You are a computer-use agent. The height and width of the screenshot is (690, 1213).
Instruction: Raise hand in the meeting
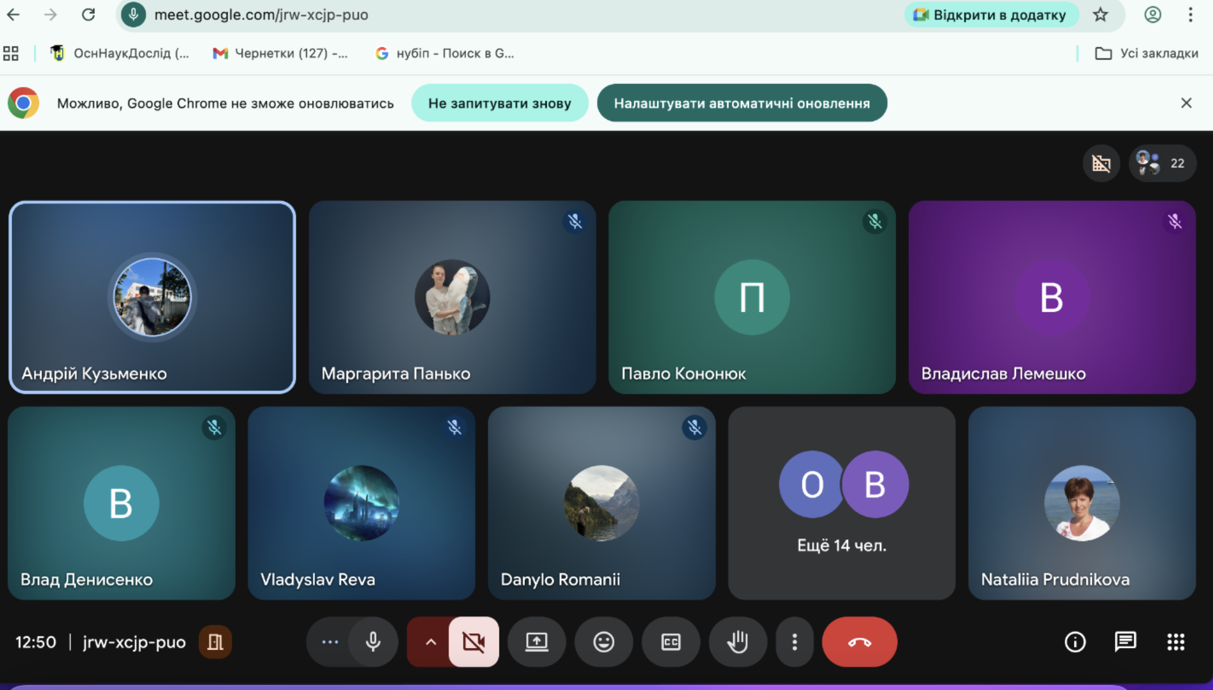point(738,642)
